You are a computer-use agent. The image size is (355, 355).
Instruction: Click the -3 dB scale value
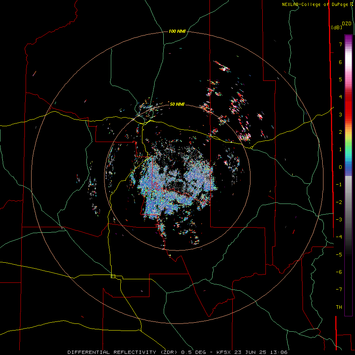339,220
